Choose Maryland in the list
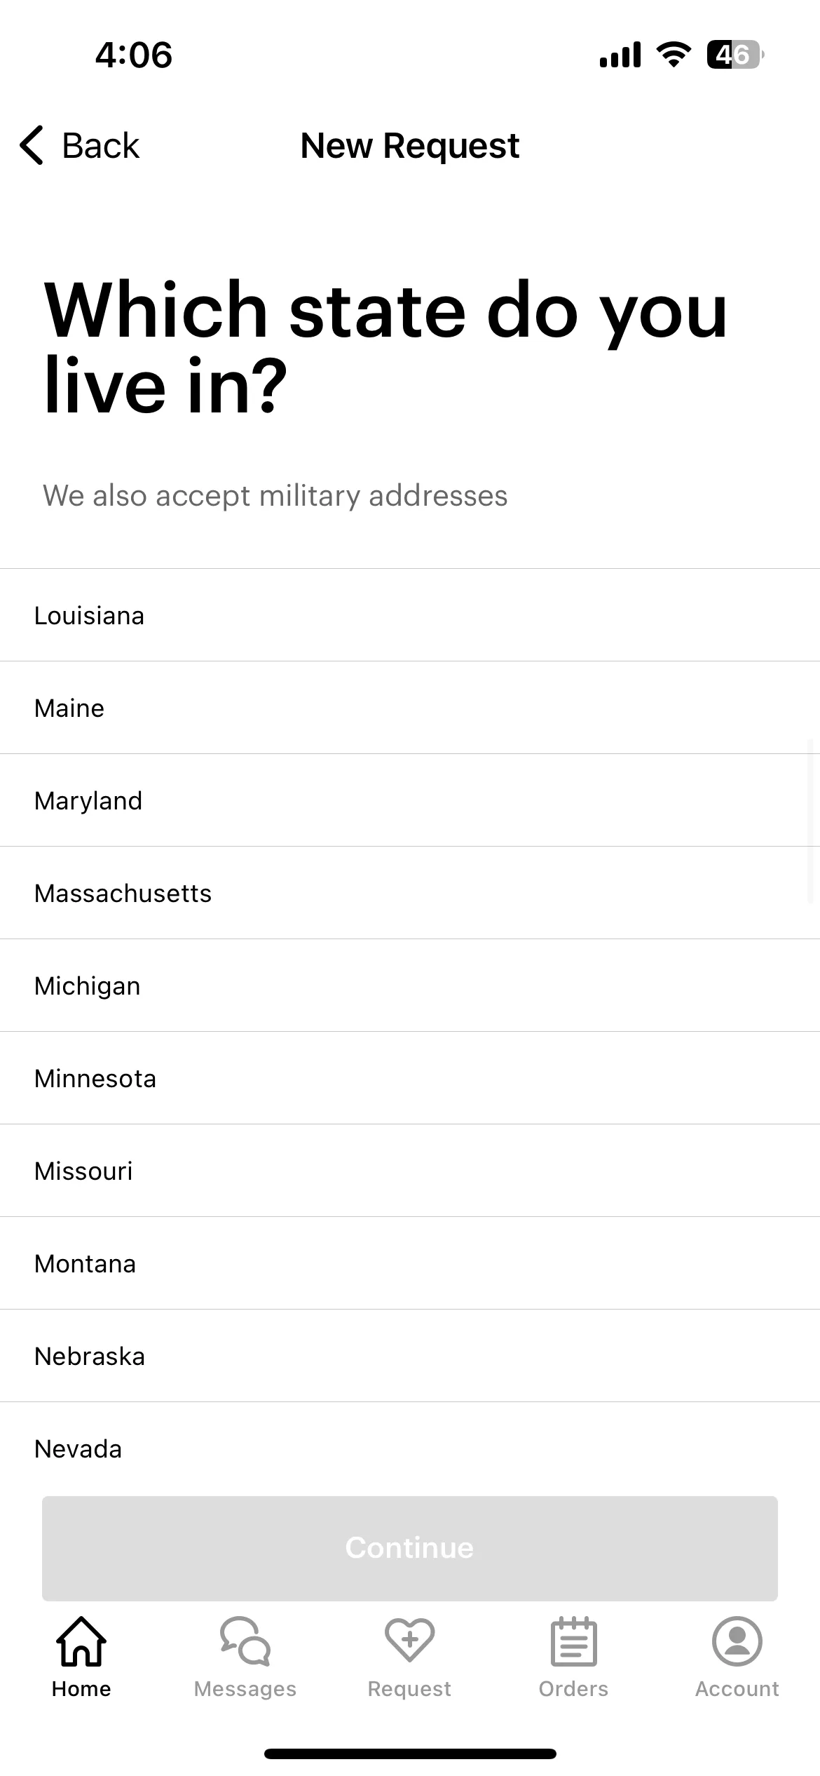This screenshot has height=1776, width=820. (410, 800)
